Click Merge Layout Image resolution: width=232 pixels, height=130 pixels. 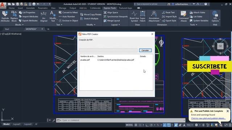coord(112,21)
